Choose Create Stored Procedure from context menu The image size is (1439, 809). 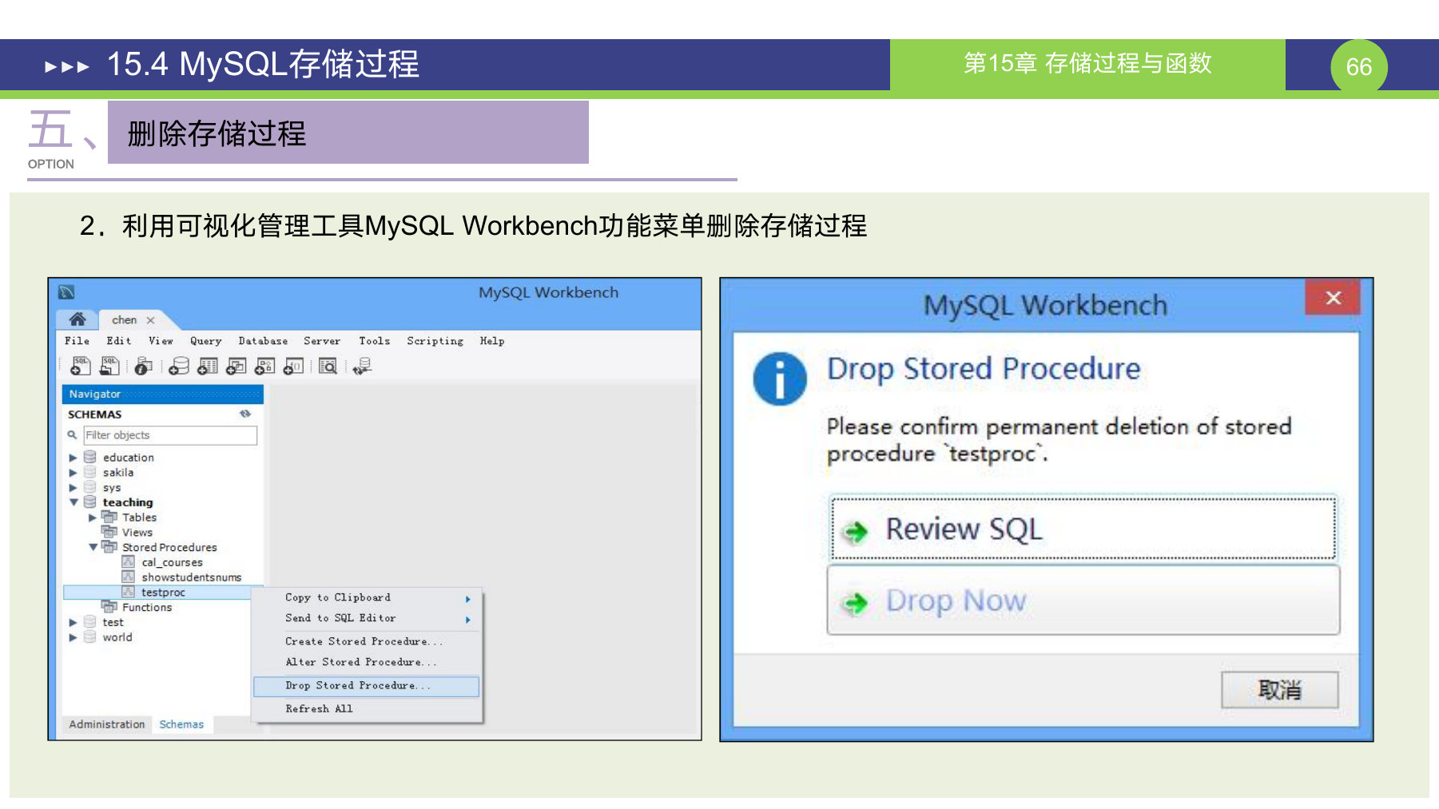[x=367, y=641]
